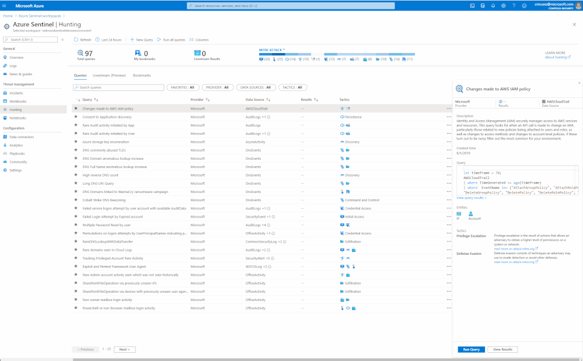Click info icon beside W3CIISLog +2
This screenshot has width=583, height=361.
pos(270,267)
